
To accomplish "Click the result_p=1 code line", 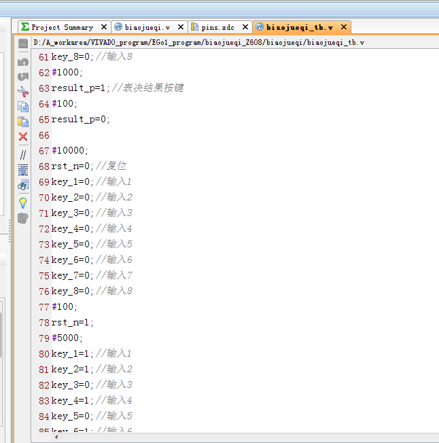I will 80,88.
